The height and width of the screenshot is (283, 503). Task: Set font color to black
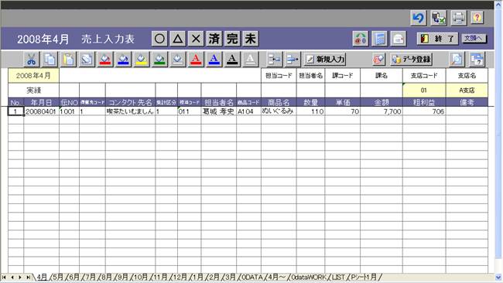click(232, 60)
